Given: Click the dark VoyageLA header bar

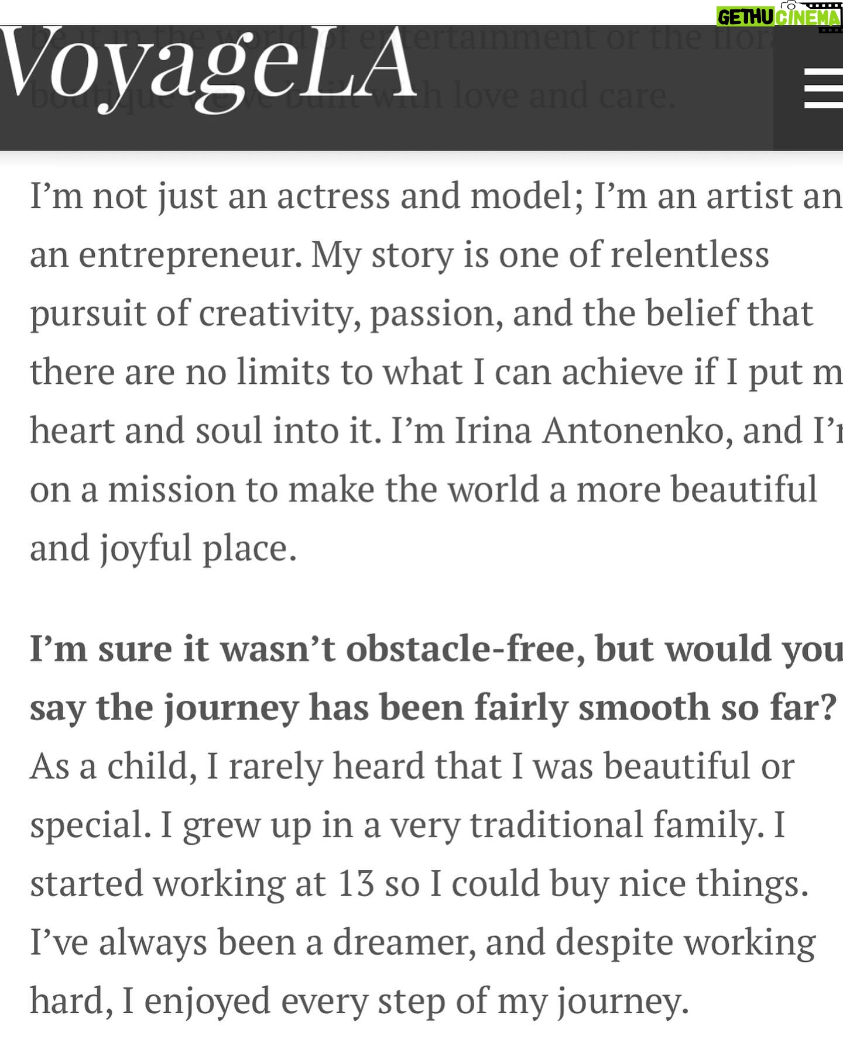Looking at the screenshot, I should point(421,88).
